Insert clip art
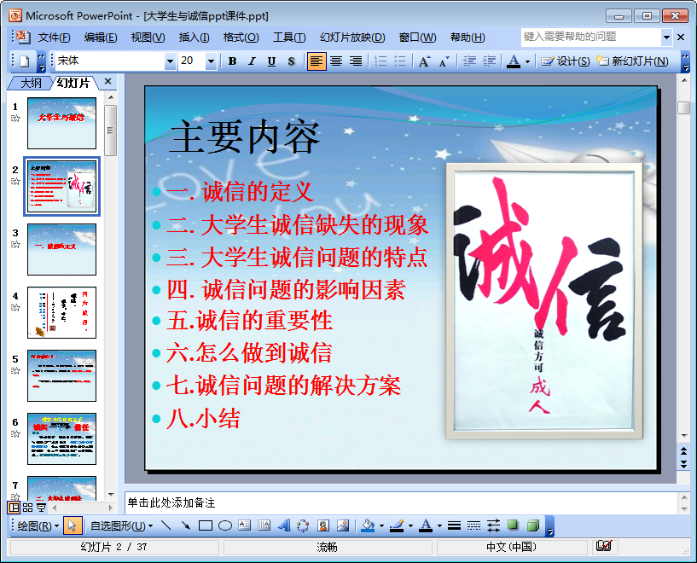 coord(323,526)
